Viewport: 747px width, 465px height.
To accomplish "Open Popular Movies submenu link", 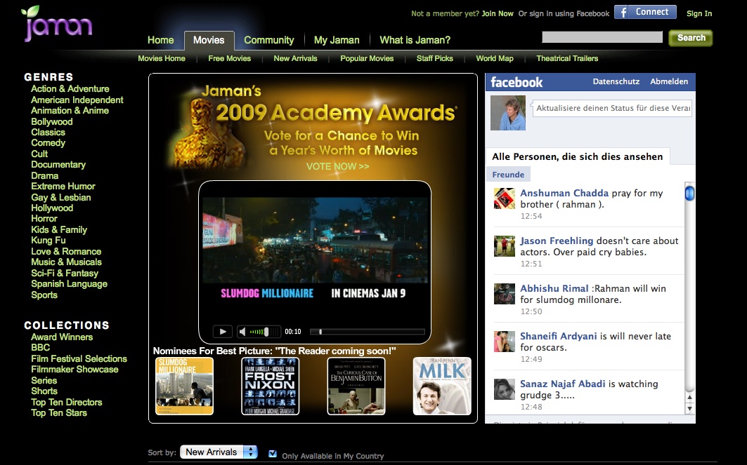I will (367, 58).
